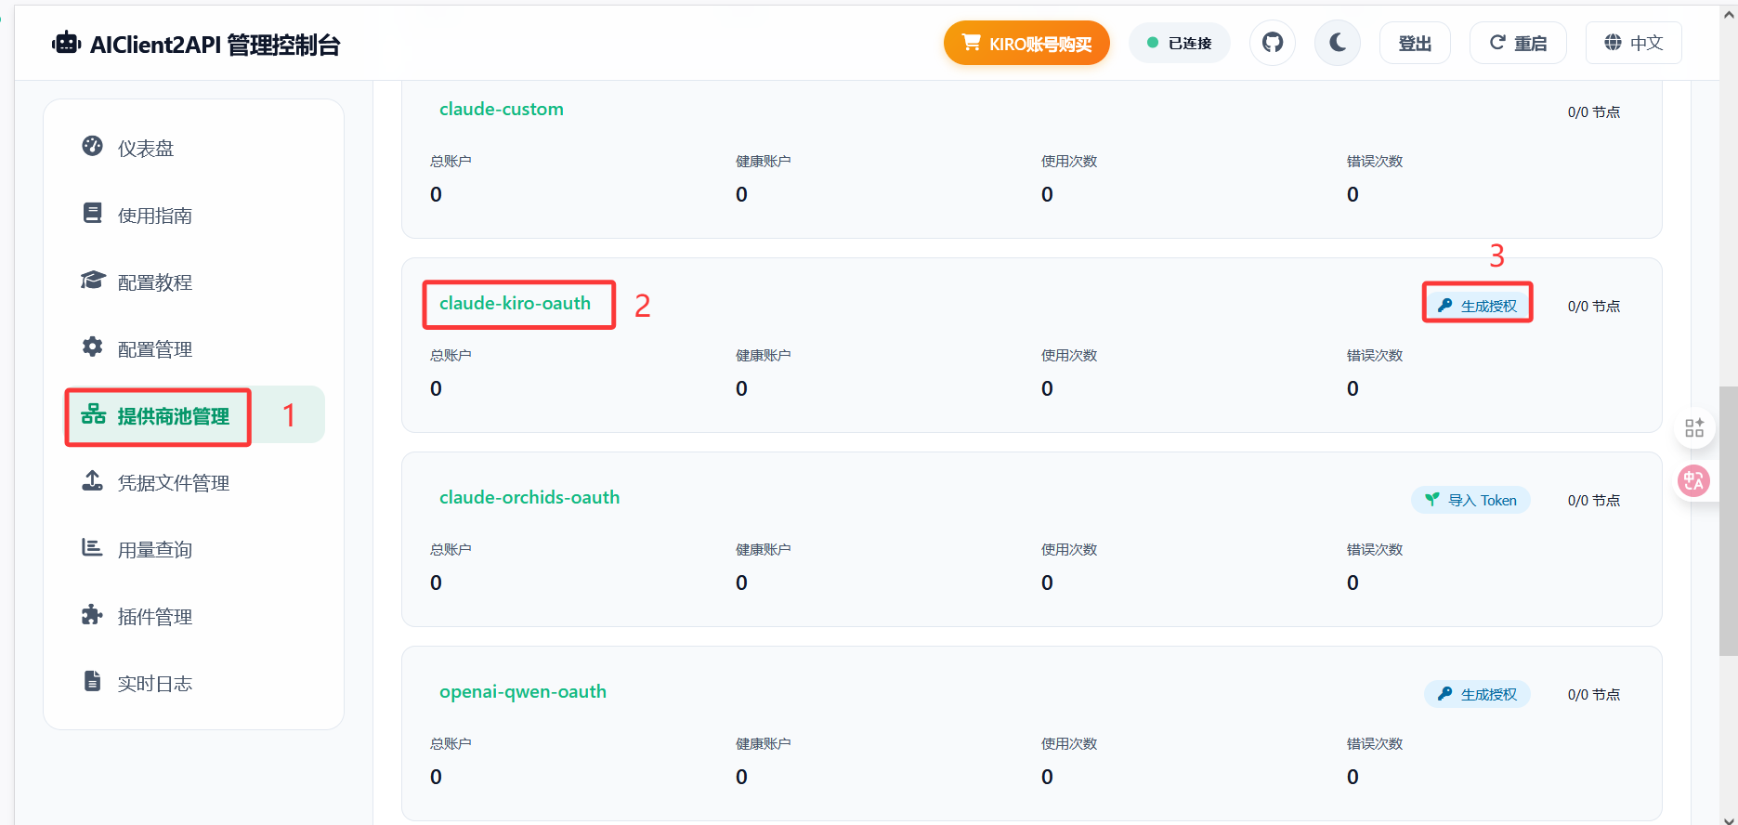Screen dimensions: 1738x825
Task: Click AIClient2API 管理控制台 title
Action: pyautogui.click(x=216, y=44)
